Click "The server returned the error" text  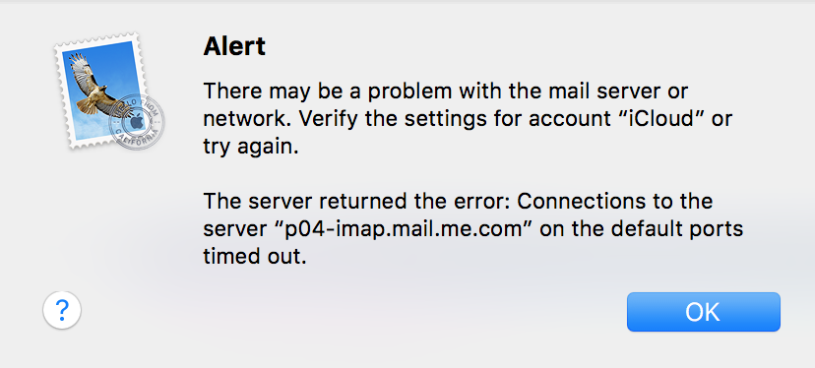point(357,202)
